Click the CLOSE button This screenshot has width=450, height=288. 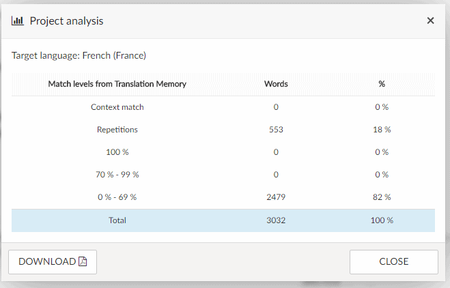[x=394, y=262]
